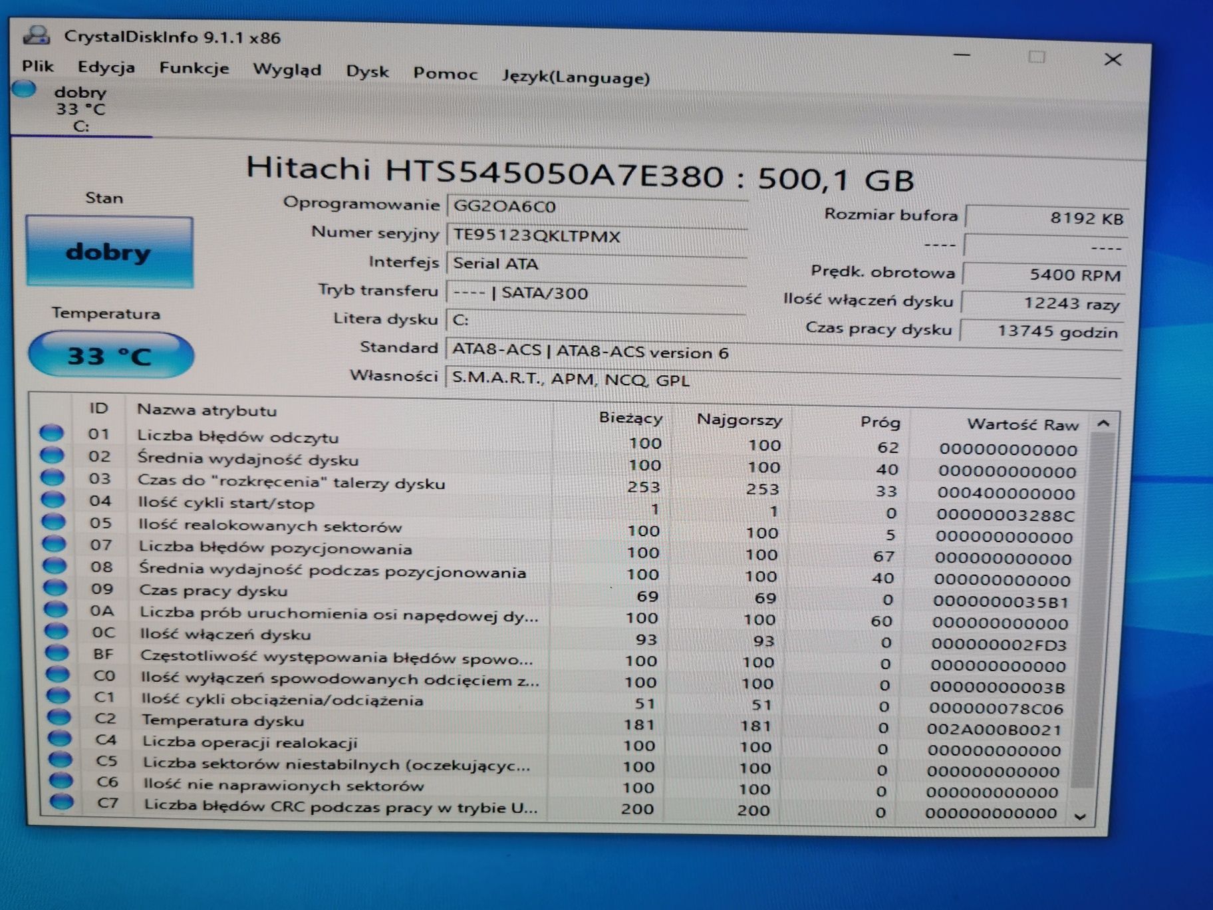The image size is (1213, 910).
Task: Click status orb for attribute BF row
Action: click(x=57, y=653)
